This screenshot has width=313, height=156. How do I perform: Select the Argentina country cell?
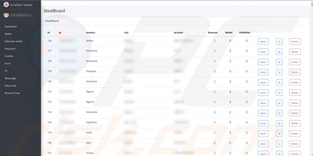click(x=91, y=122)
